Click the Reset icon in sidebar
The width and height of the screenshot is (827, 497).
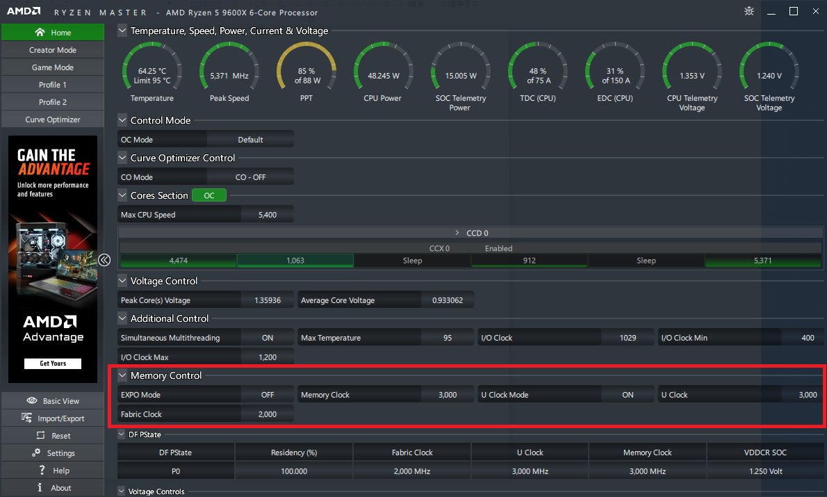click(x=40, y=435)
